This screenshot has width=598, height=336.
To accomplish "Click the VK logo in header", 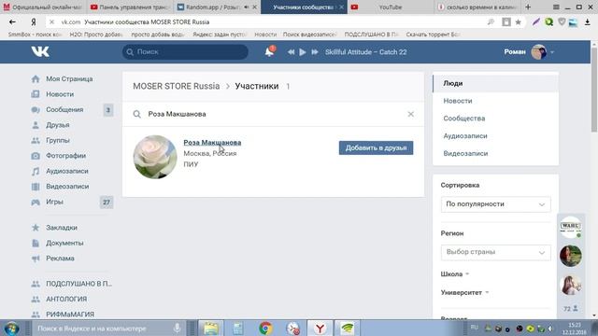I will (40, 51).
